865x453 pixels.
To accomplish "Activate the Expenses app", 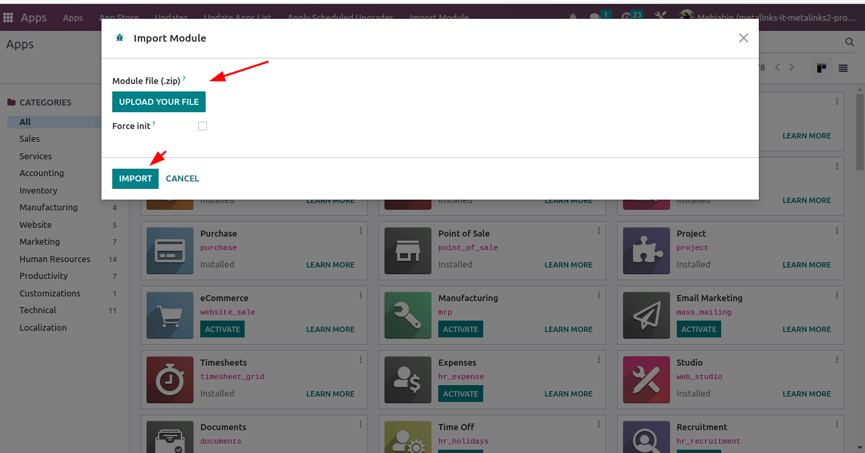I will tap(460, 394).
